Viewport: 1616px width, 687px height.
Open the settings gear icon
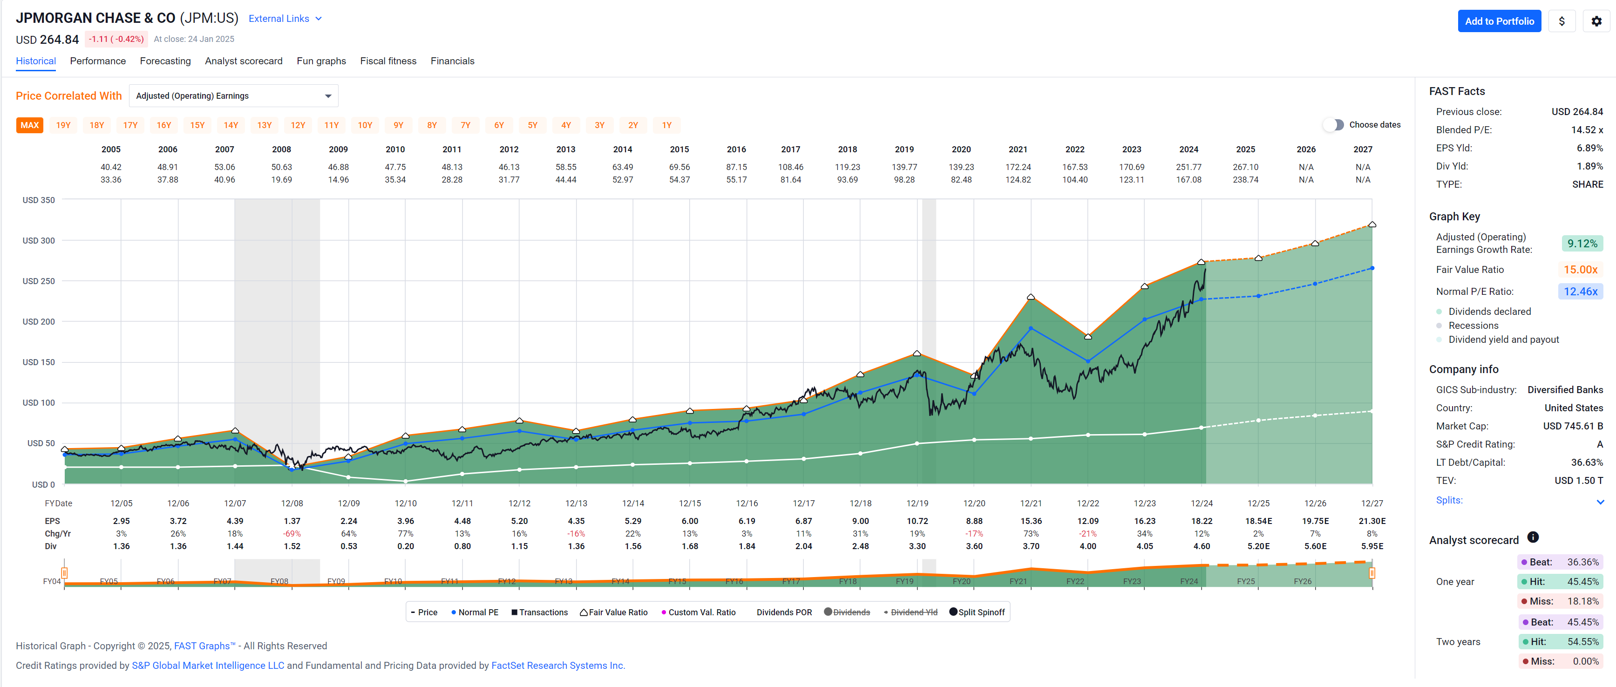(x=1596, y=21)
